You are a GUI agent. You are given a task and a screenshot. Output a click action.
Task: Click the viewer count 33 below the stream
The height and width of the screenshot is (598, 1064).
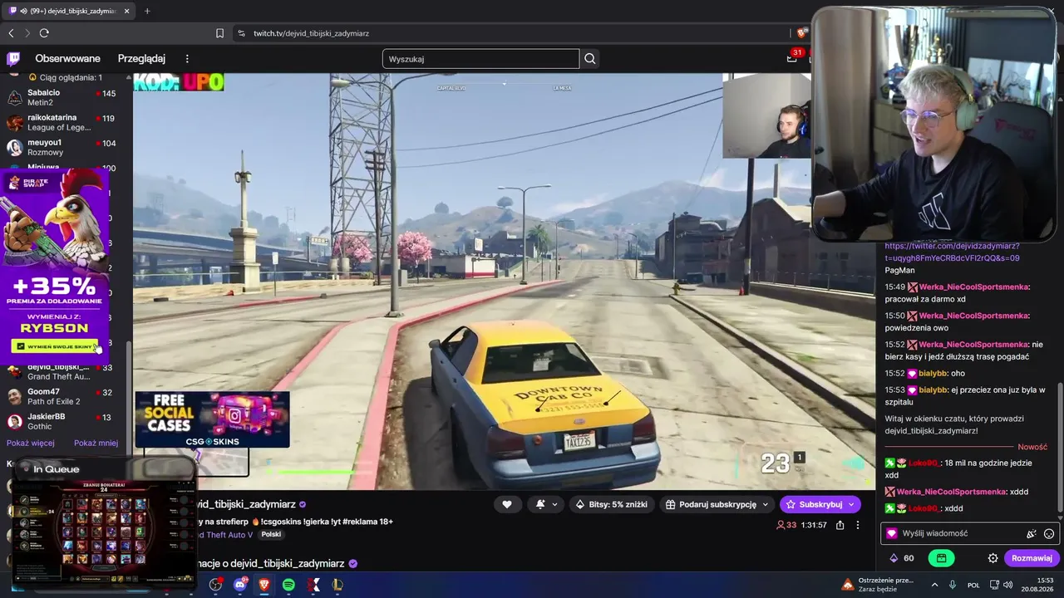tap(786, 525)
